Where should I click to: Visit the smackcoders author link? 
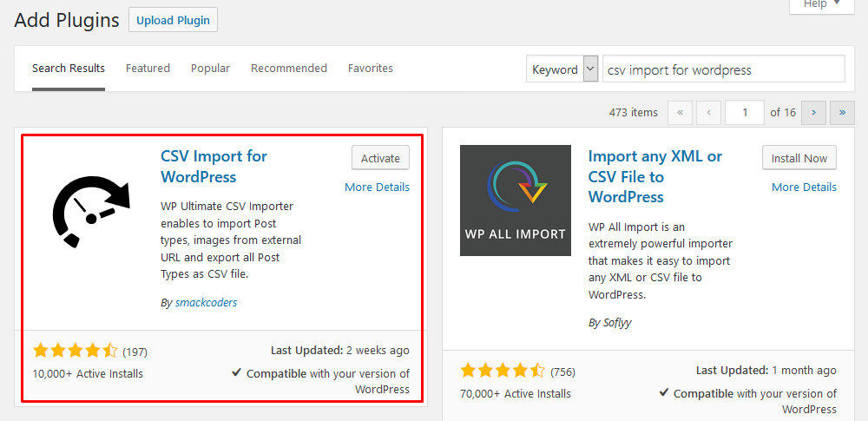point(206,302)
